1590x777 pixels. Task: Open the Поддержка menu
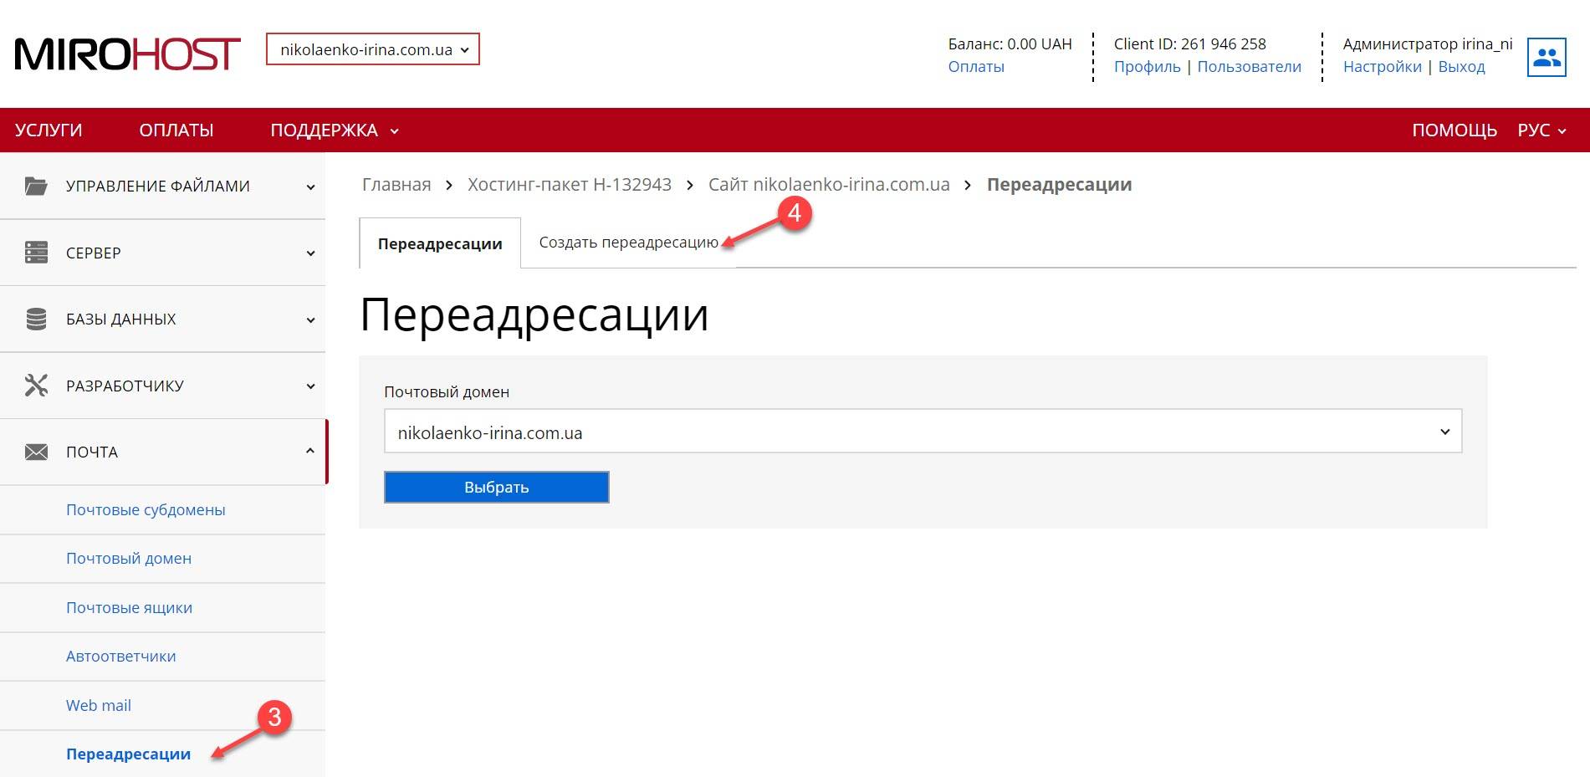tap(334, 130)
